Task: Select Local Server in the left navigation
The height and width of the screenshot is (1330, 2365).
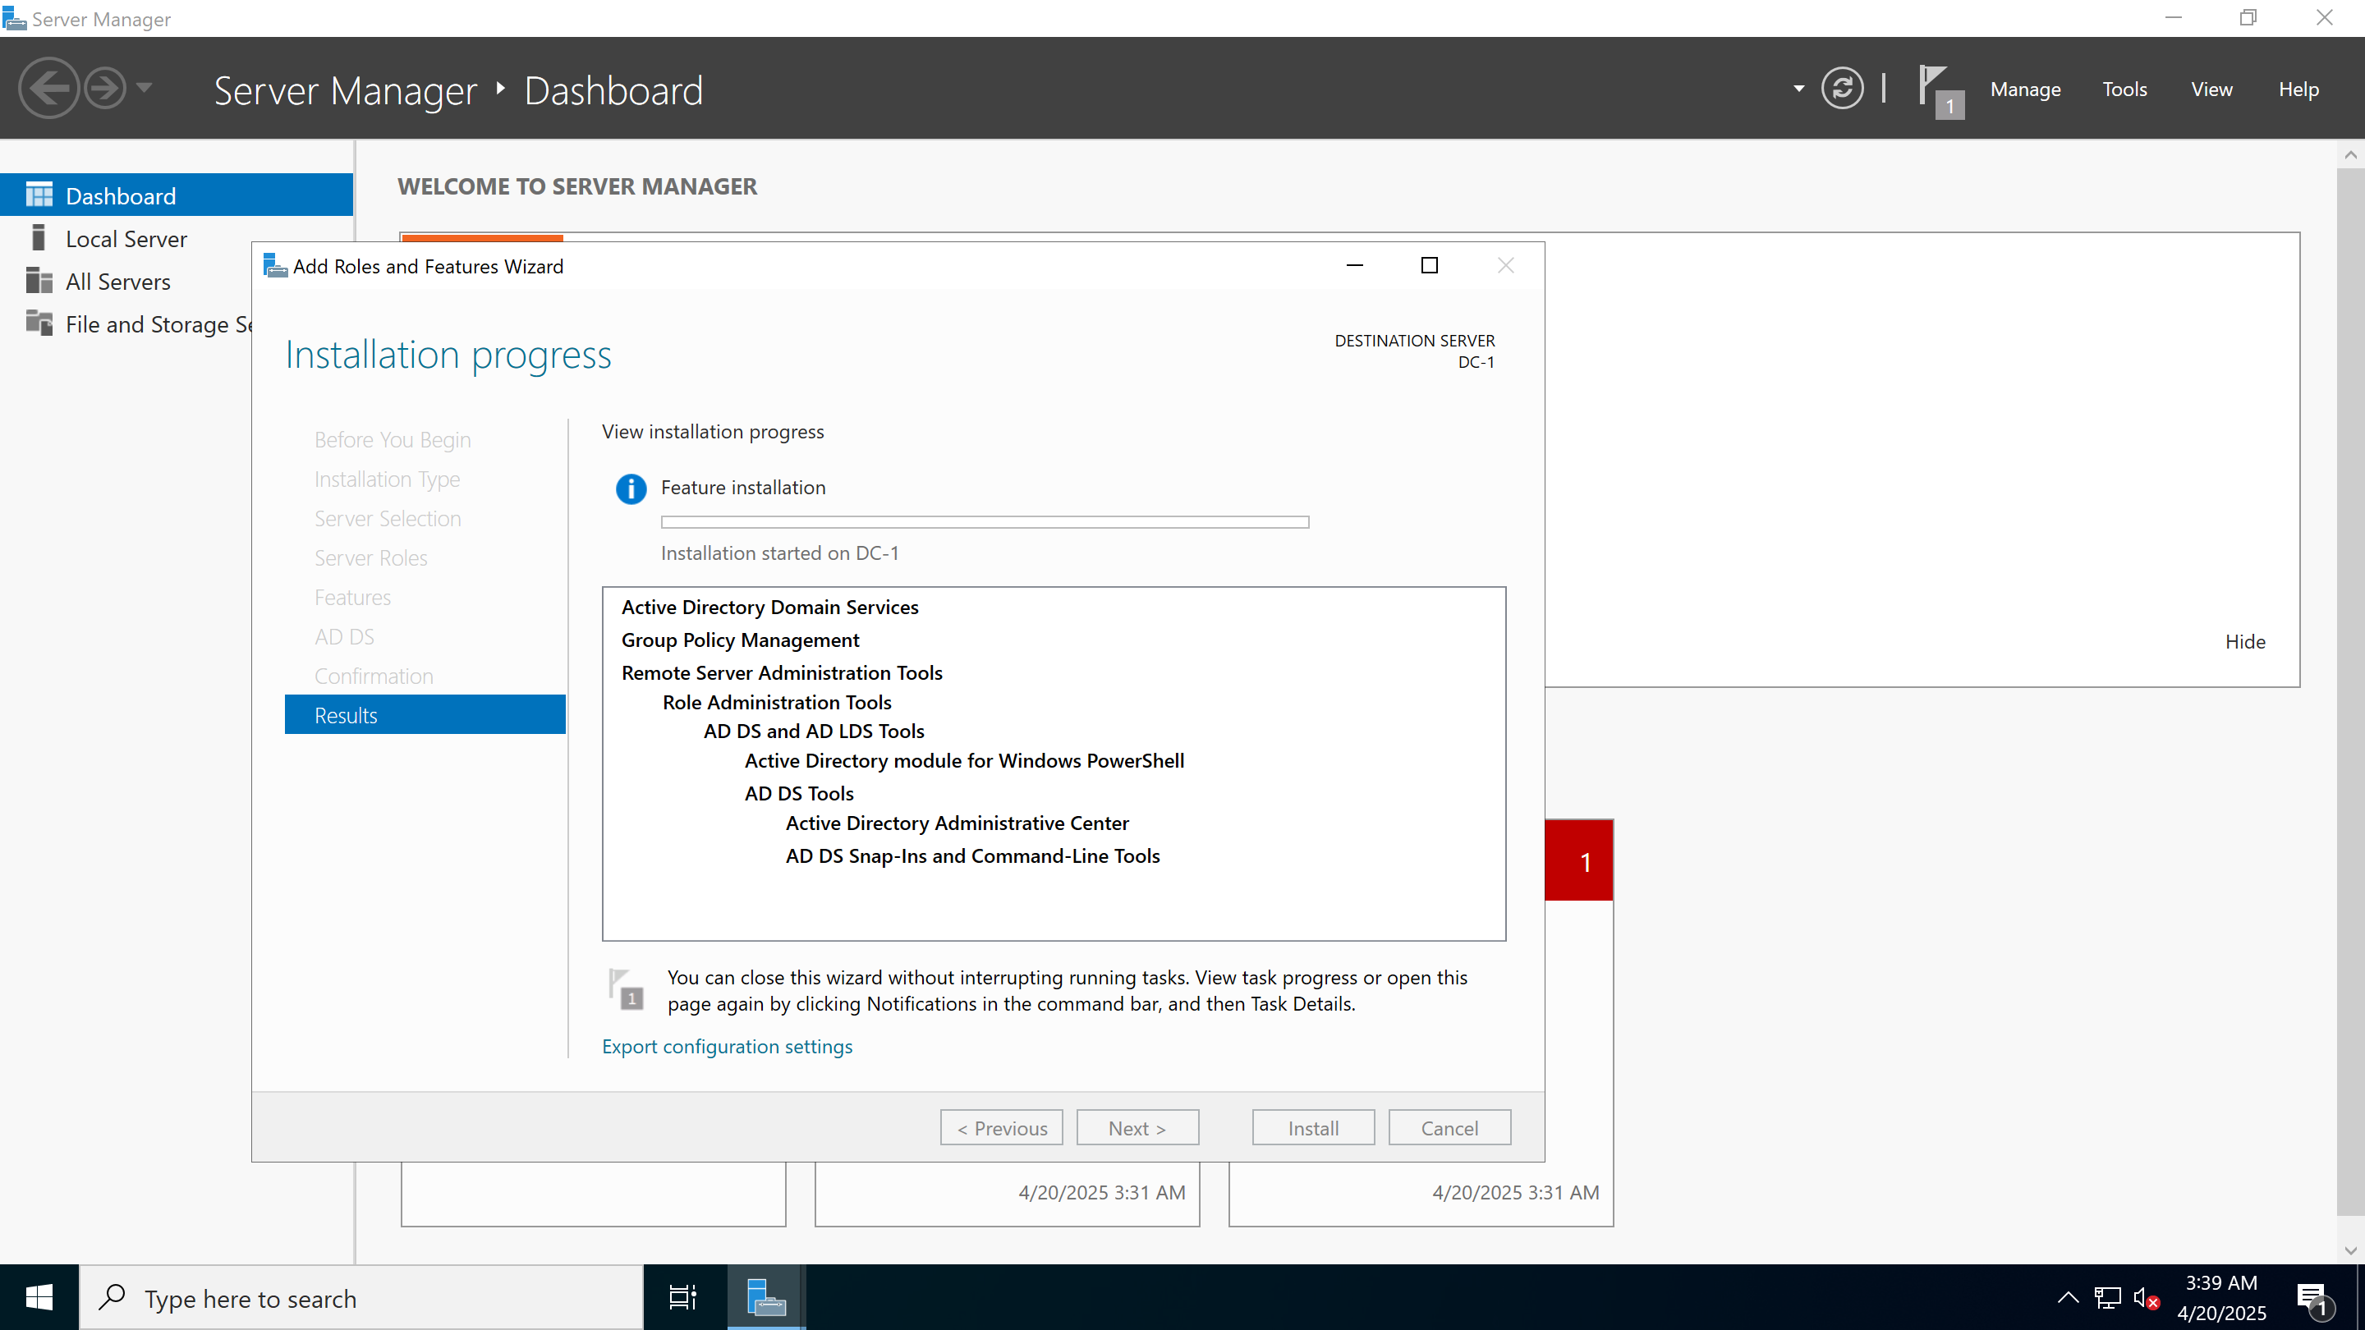Action: click(177, 239)
